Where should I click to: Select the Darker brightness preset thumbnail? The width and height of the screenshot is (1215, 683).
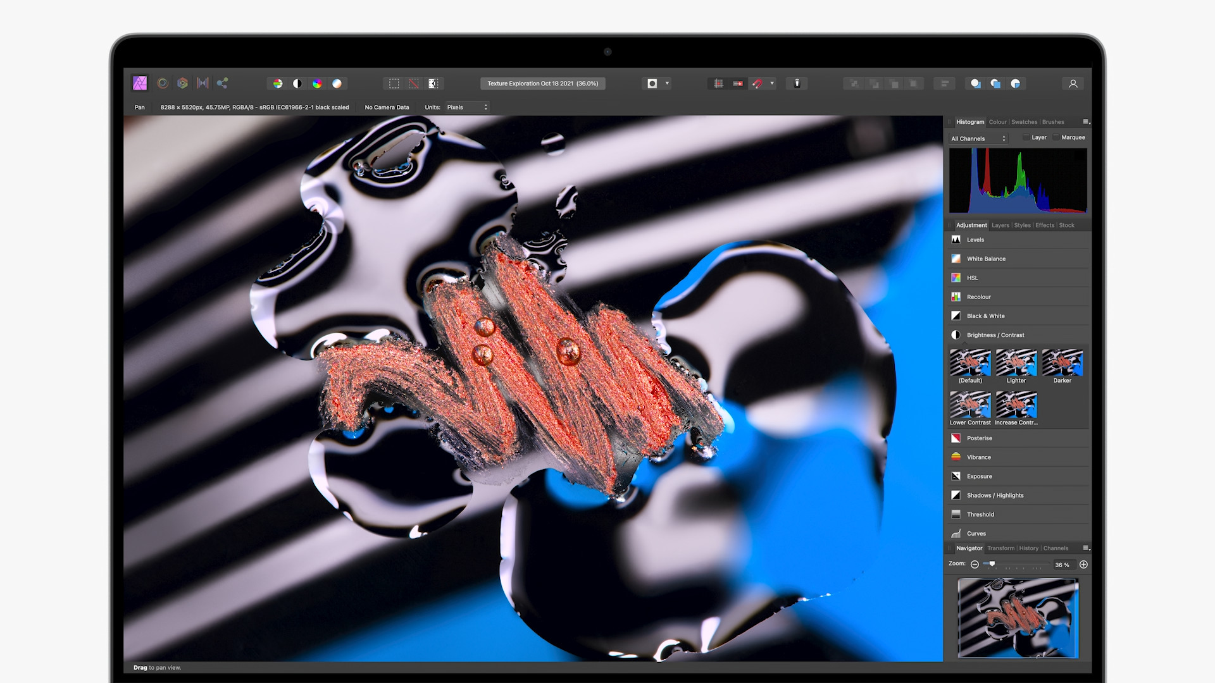(x=1062, y=363)
